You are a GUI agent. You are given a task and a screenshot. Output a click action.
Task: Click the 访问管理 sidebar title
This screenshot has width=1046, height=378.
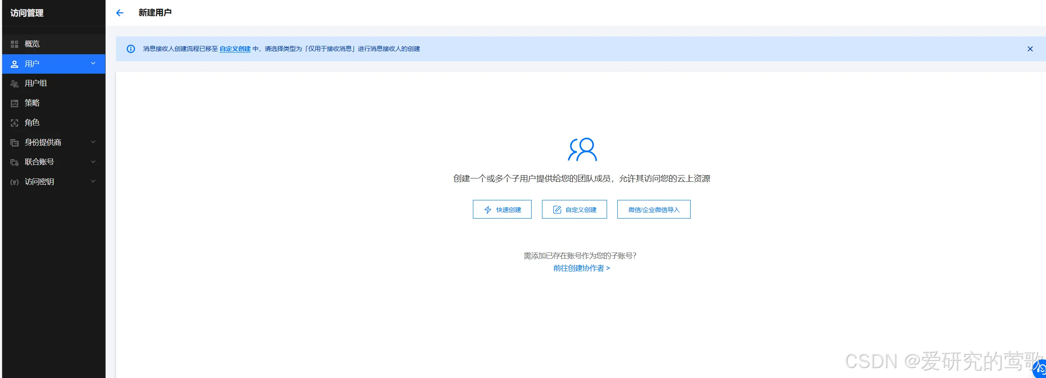[x=27, y=13]
